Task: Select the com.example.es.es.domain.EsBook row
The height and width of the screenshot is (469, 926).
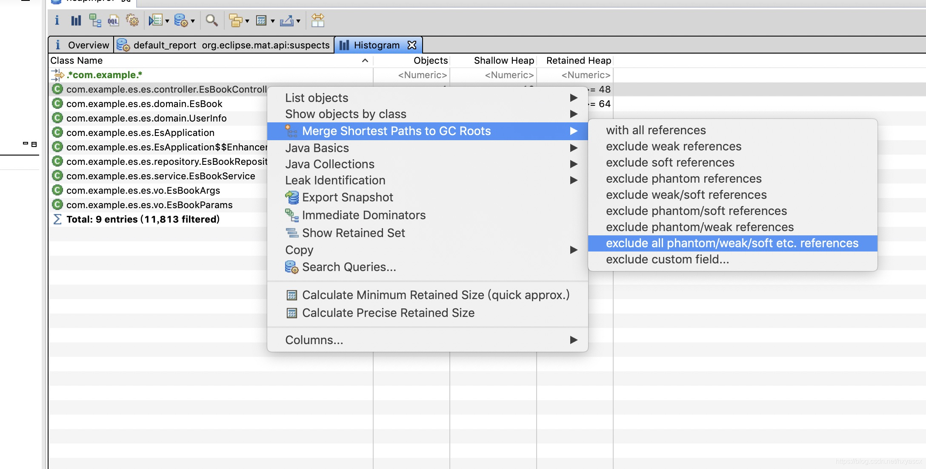Action: tap(158, 104)
